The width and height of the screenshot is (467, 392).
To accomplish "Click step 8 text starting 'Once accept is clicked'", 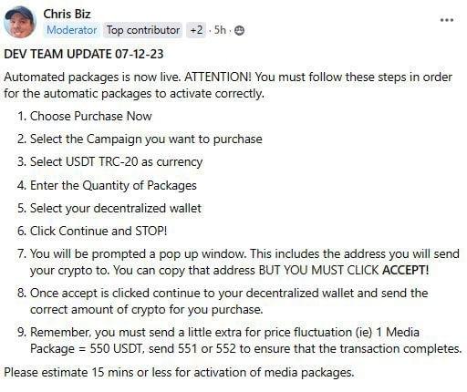I will coord(223,301).
